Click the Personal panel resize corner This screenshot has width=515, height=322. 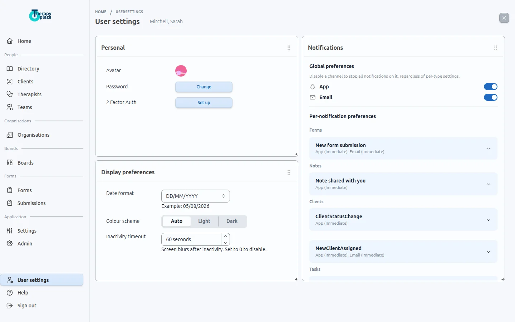coord(296,155)
